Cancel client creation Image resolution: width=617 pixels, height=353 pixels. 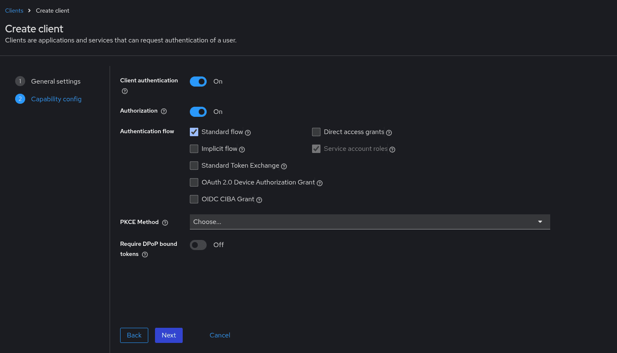tap(220, 335)
